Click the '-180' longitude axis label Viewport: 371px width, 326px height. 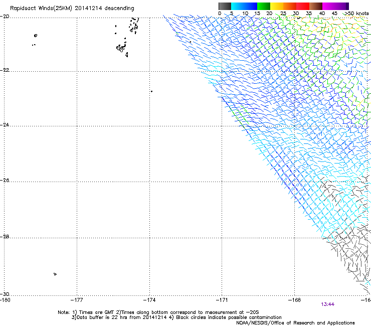click(5, 300)
